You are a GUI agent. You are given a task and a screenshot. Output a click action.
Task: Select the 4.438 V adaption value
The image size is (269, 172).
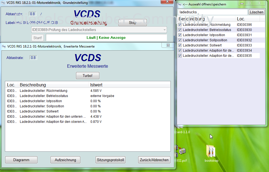click(96, 116)
